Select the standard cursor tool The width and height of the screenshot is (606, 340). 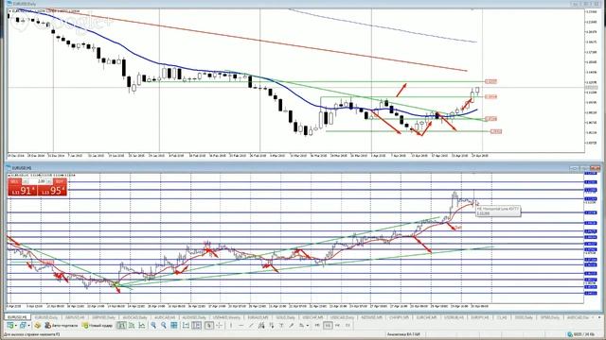tap(209, 326)
